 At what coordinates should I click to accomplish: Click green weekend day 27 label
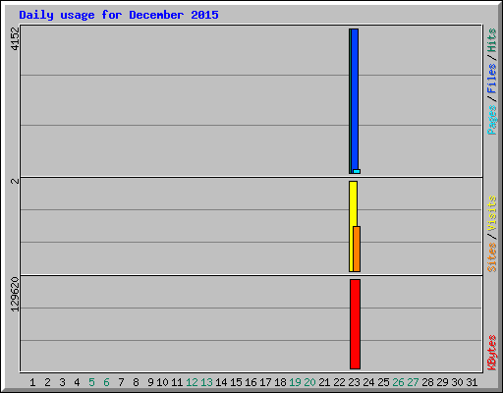coord(413,382)
